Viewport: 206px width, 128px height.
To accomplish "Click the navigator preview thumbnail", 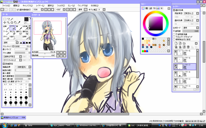I will (49, 34).
